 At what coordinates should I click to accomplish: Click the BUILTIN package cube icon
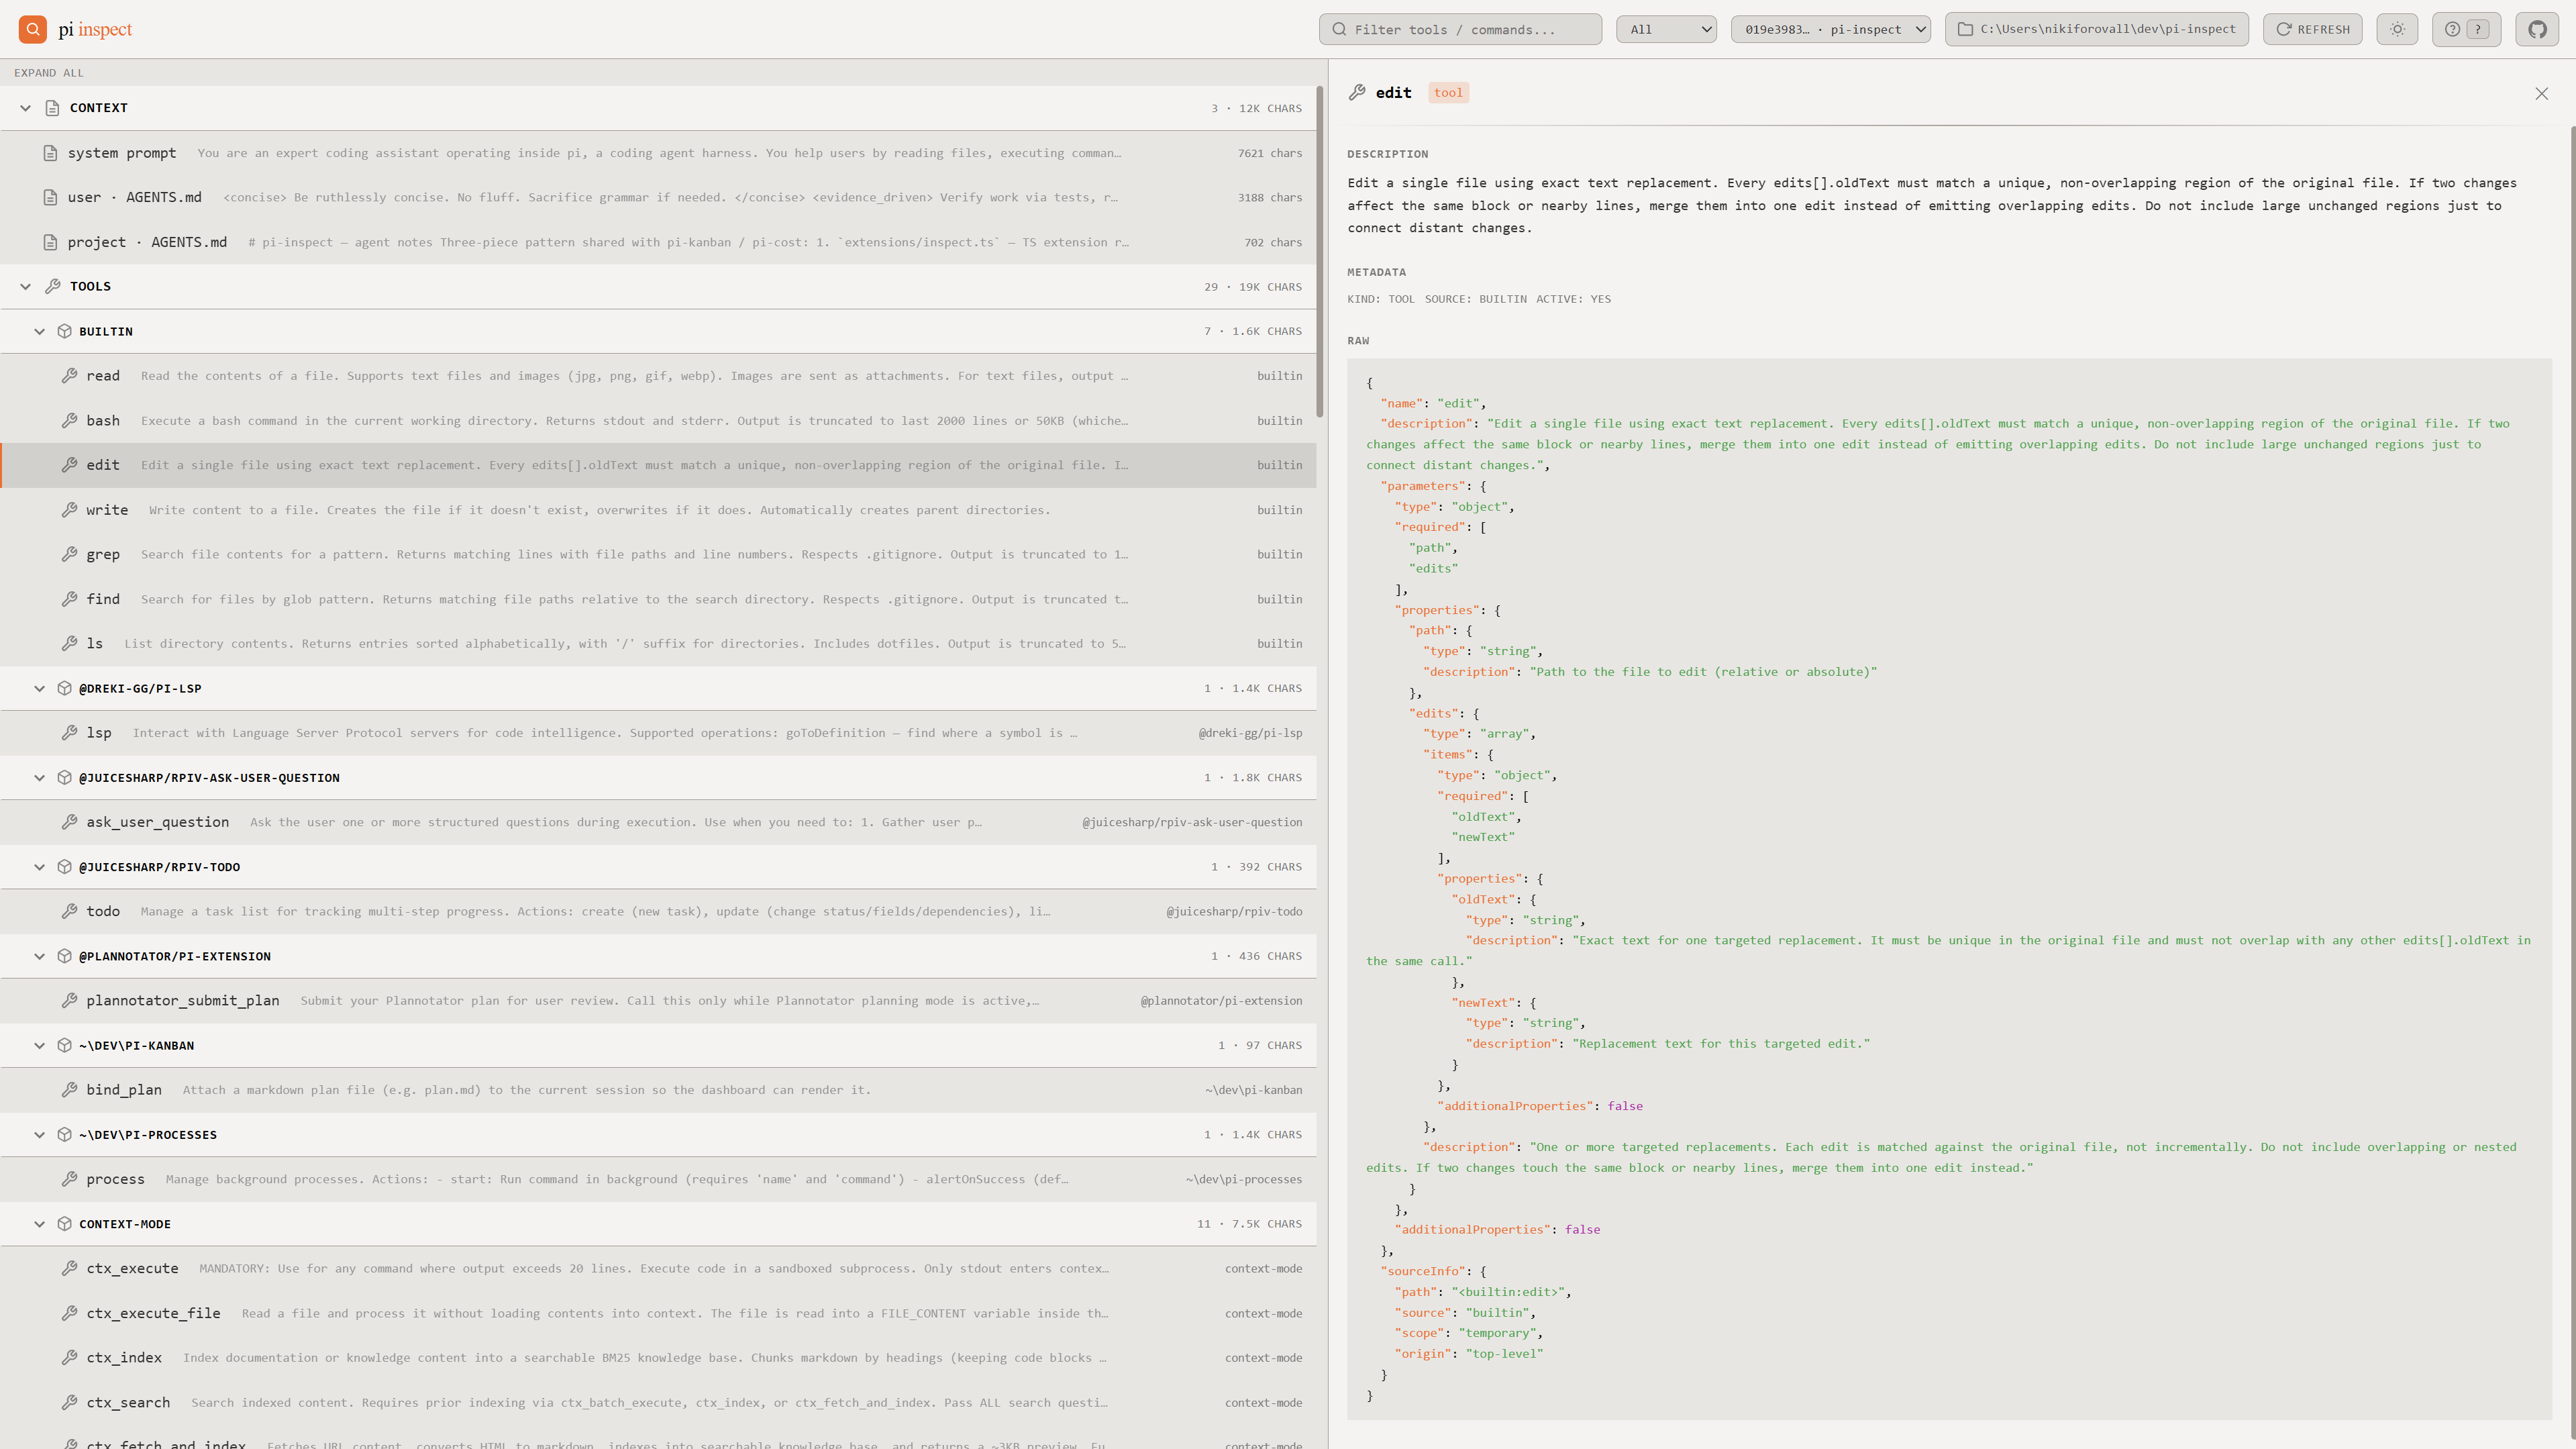click(64, 331)
